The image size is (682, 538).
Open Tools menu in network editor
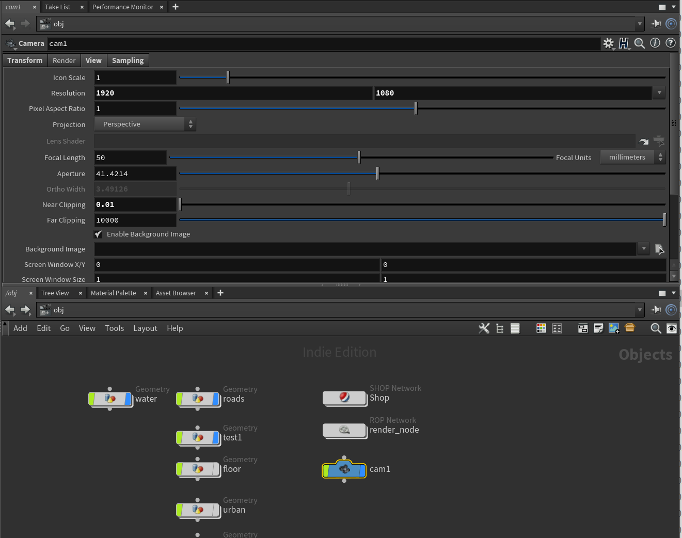(x=114, y=328)
